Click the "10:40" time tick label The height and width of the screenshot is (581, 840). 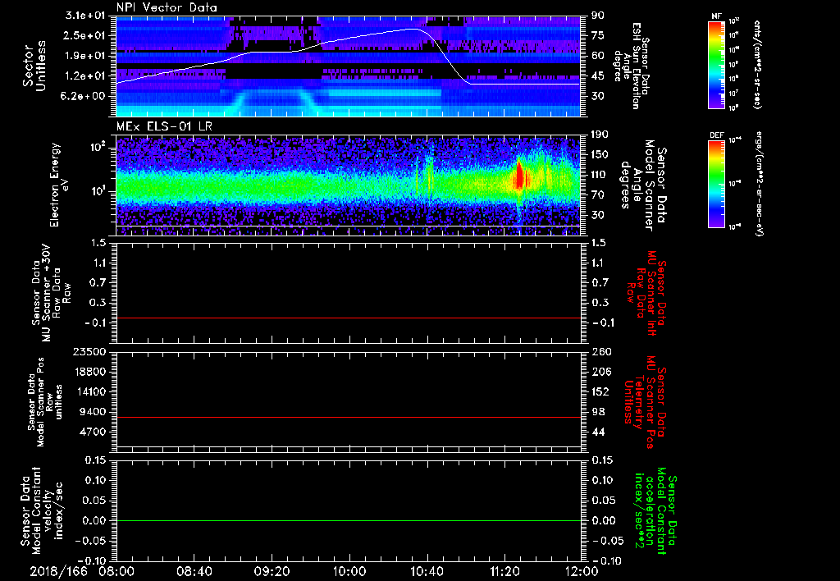point(427,571)
